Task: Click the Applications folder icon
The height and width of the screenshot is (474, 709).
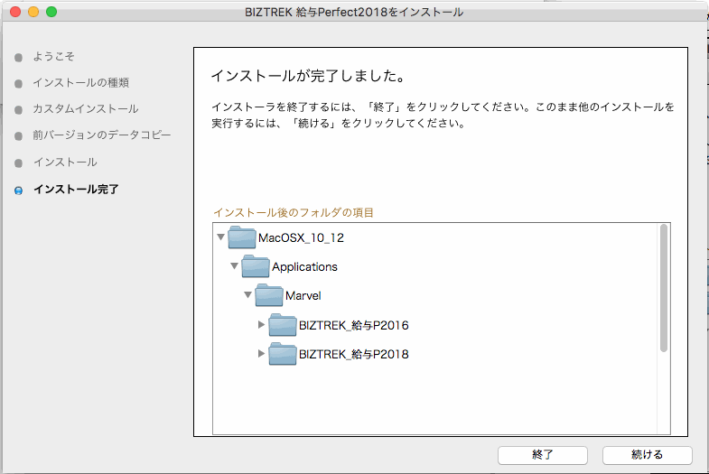Action: click(256, 267)
